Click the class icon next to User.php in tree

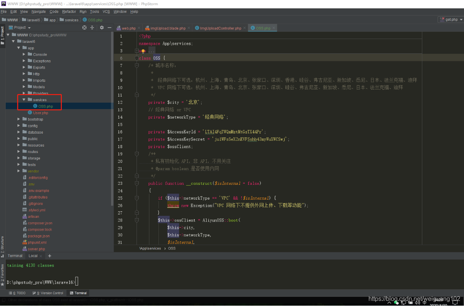pyautogui.click(x=30, y=113)
